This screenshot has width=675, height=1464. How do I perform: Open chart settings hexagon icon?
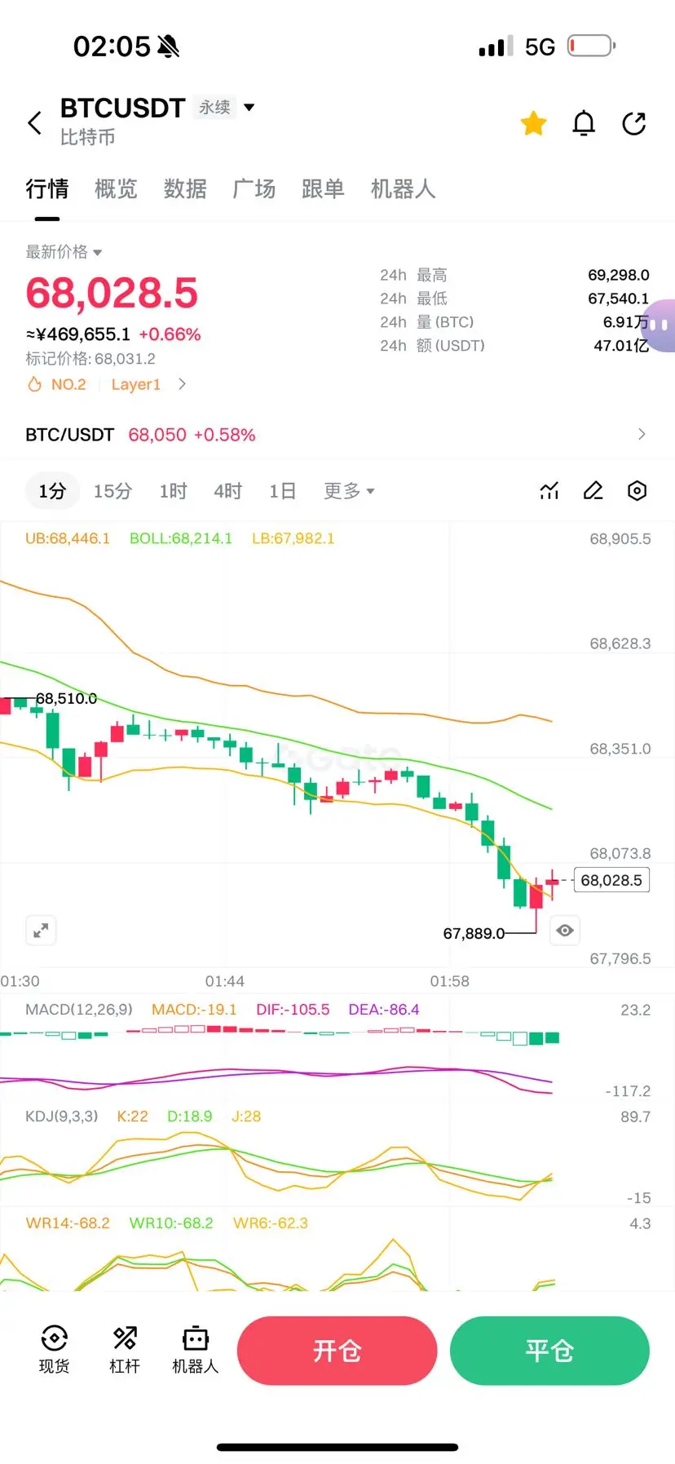(x=637, y=491)
